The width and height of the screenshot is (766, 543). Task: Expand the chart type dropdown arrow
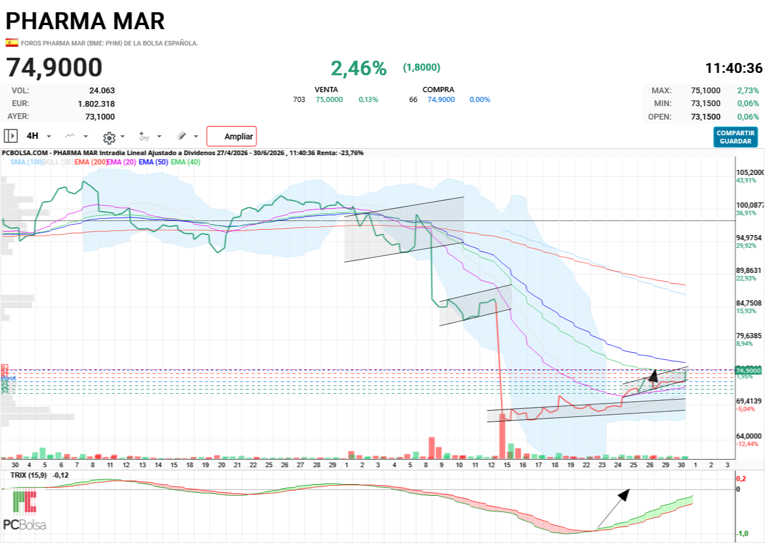[86, 136]
